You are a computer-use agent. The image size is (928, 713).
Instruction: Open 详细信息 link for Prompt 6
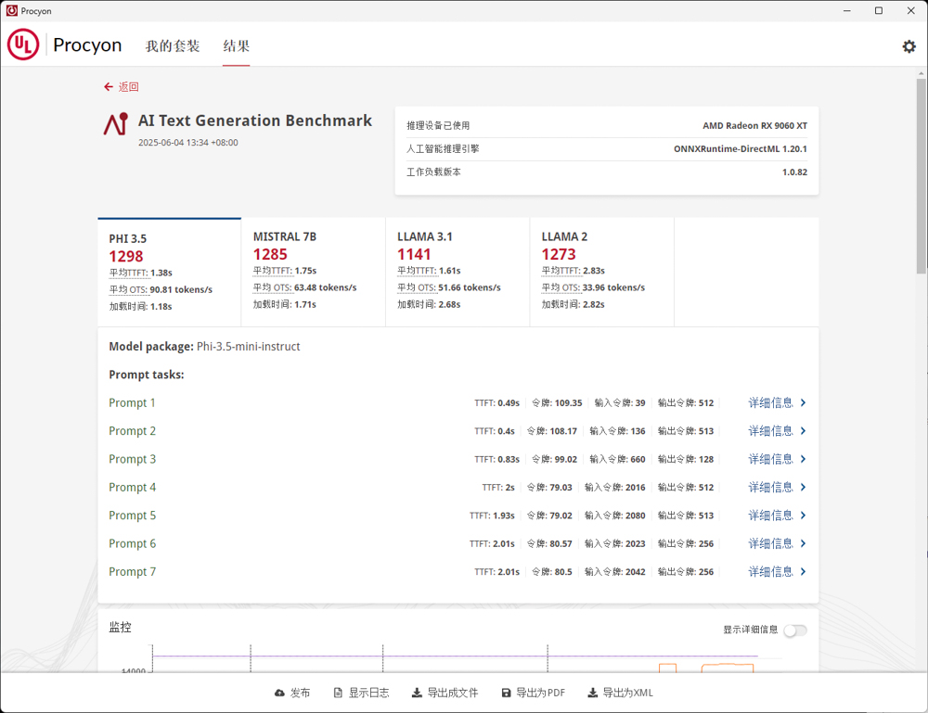click(770, 543)
